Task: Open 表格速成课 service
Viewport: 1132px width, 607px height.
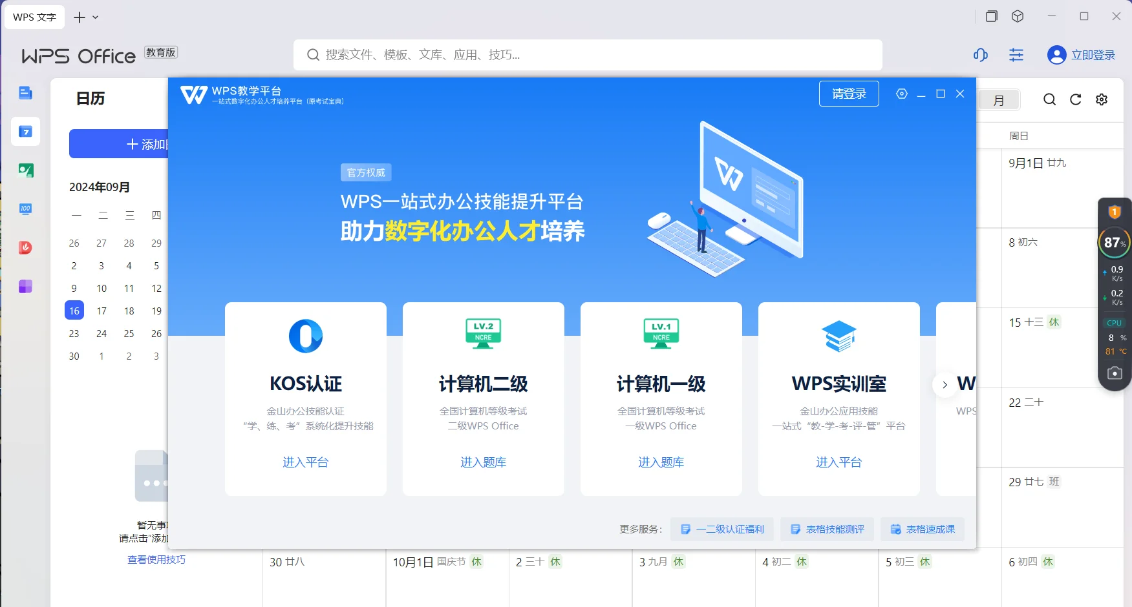Action: coord(923,530)
